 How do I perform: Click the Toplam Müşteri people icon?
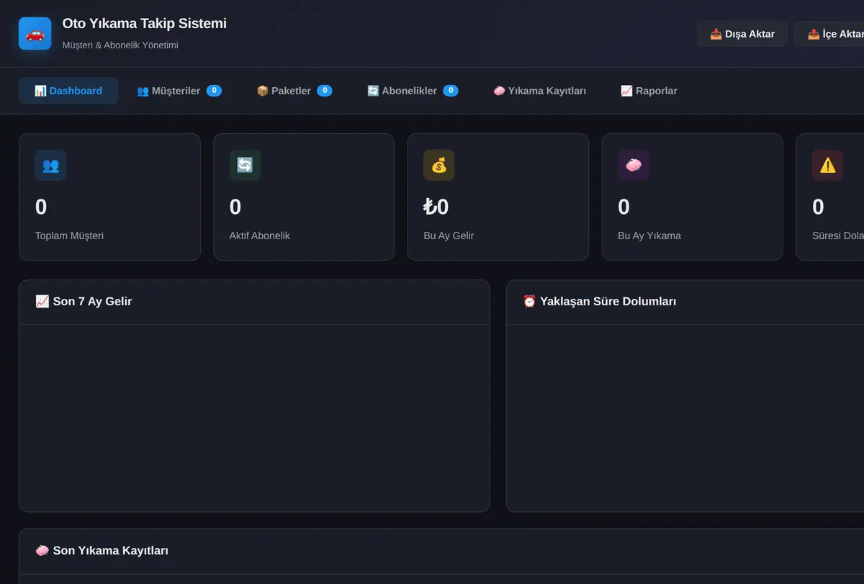(x=50, y=165)
